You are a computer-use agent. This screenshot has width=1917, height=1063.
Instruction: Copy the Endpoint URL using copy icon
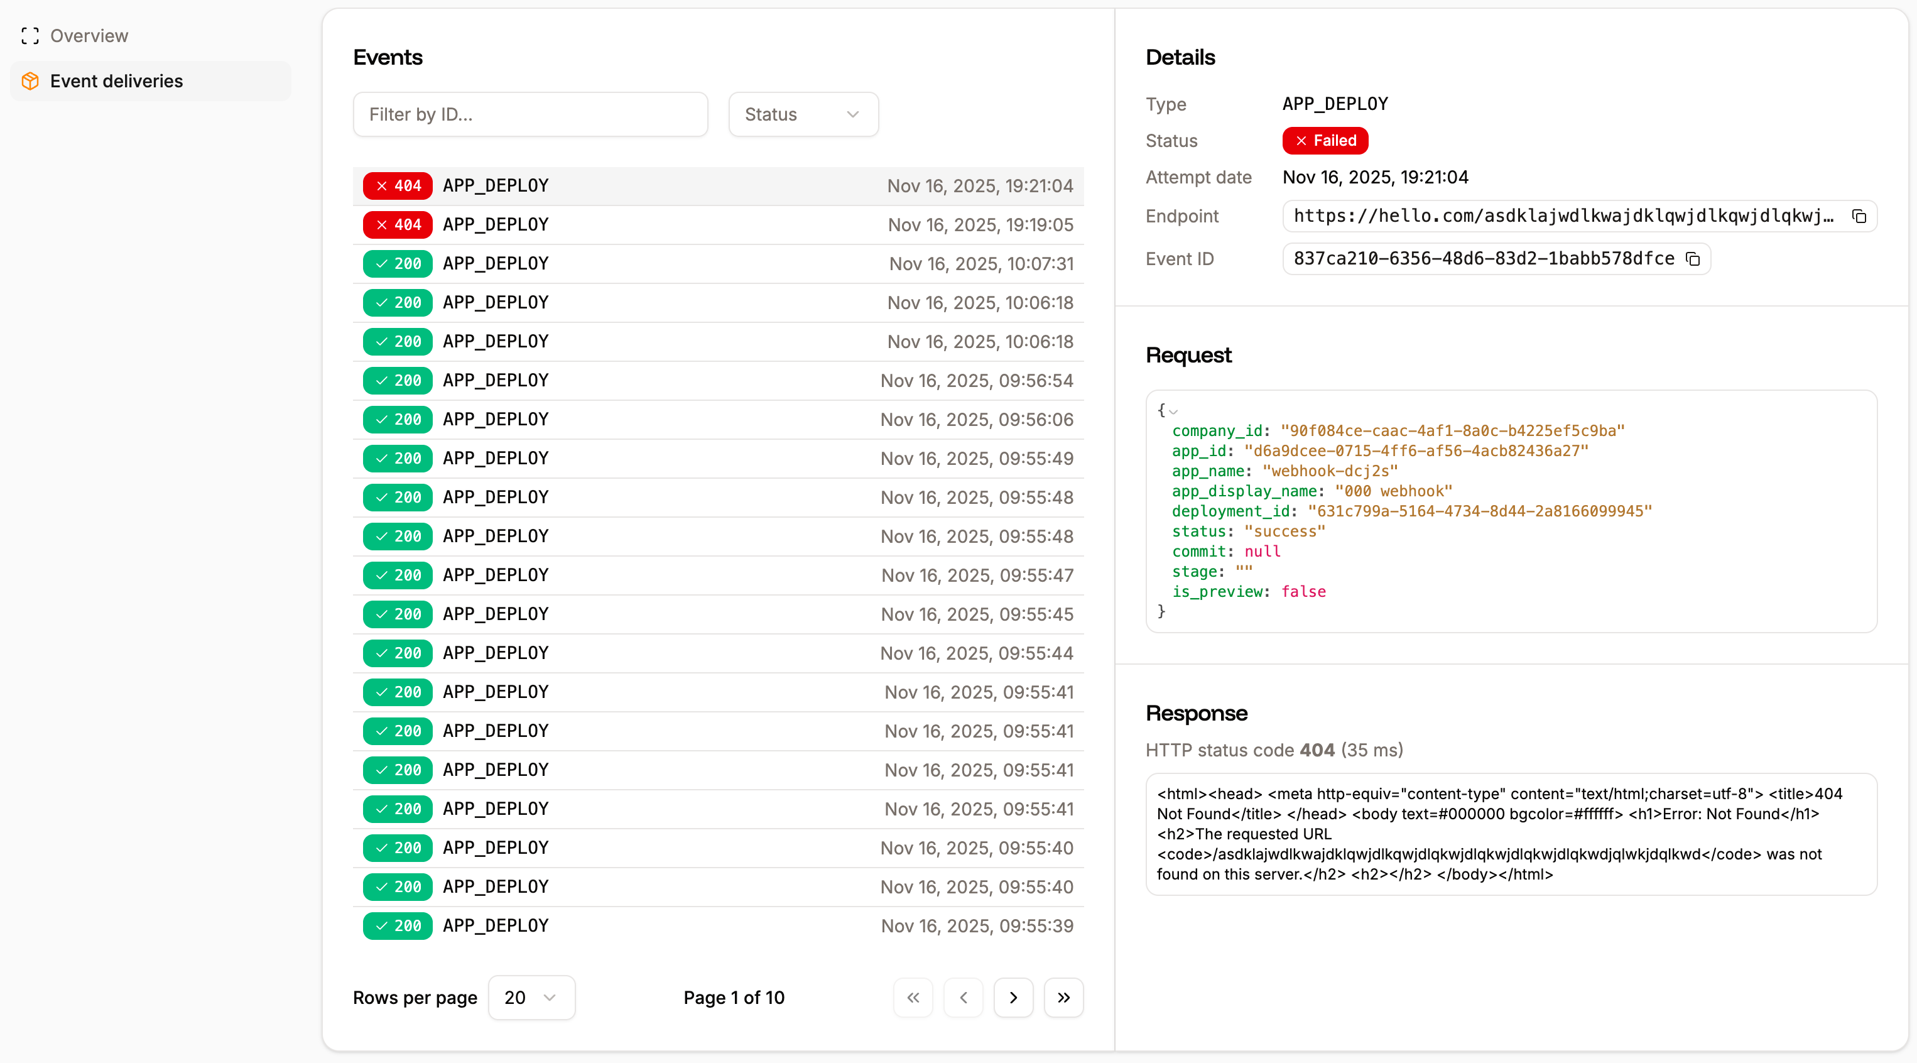(1859, 216)
